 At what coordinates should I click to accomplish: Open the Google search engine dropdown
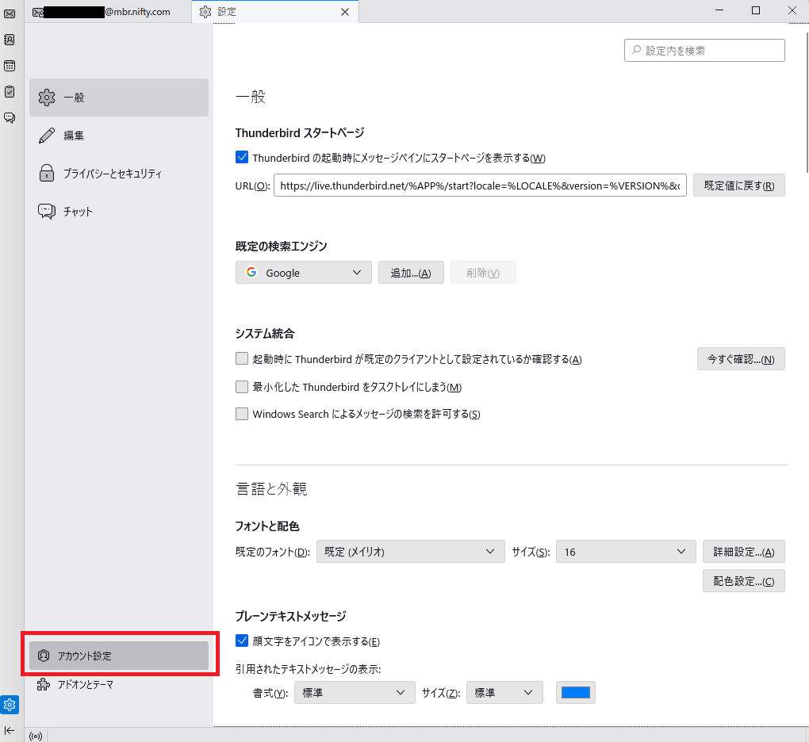(303, 273)
